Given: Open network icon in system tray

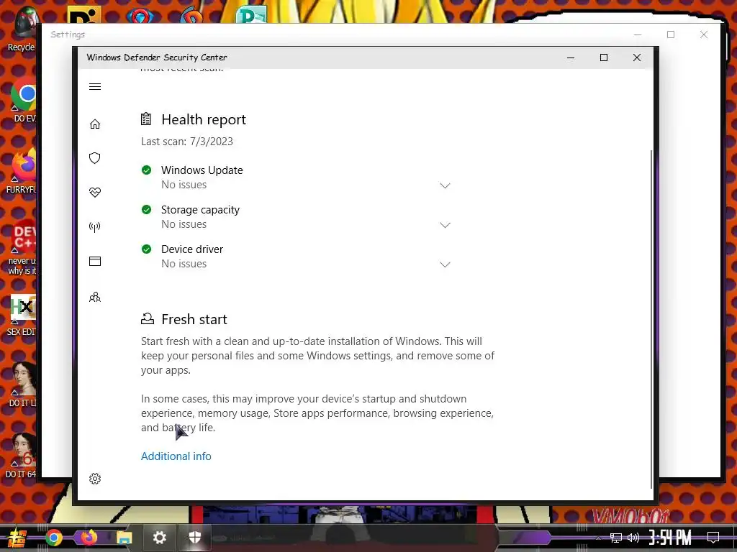Looking at the screenshot, I should coord(616,538).
